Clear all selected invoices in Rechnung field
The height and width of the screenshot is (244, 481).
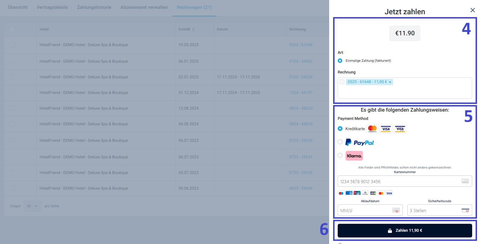click(342, 82)
